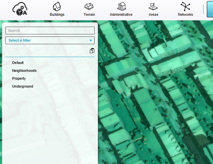Click the copy clipboard icon in panel
213x164 pixels.
click(x=92, y=51)
